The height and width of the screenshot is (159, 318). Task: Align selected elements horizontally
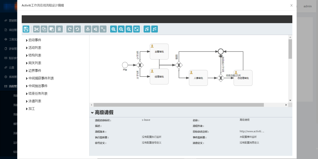pos(95,29)
